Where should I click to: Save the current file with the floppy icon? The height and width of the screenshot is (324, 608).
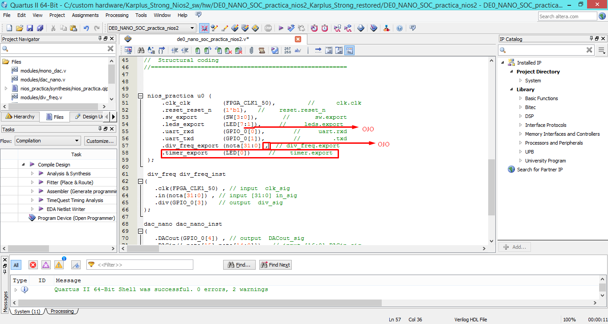[x=30, y=28]
